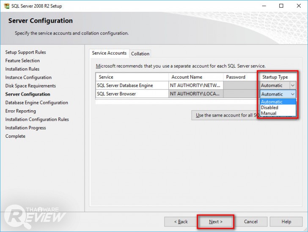Image resolution: width=308 pixels, height=232 pixels.
Task: Click the Service column header
Action: tap(132, 77)
